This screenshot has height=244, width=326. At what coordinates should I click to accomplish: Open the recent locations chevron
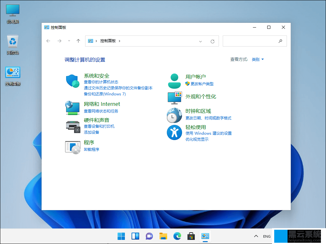pyautogui.click(x=69, y=41)
